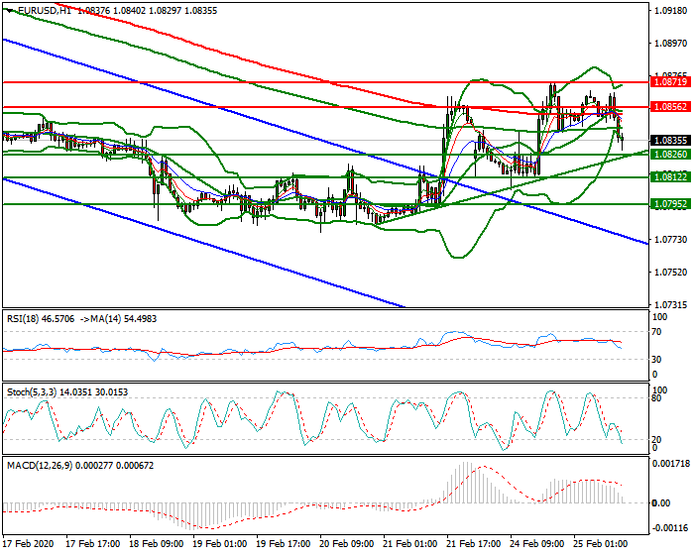This screenshot has width=694, height=555.
Task: Click the green 1.07952 support price label
Action: click(x=670, y=204)
